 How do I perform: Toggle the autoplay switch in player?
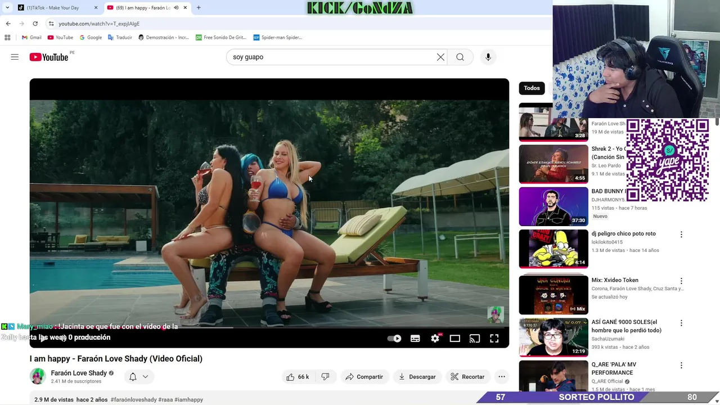pyautogui.click(x=394, y=339)
